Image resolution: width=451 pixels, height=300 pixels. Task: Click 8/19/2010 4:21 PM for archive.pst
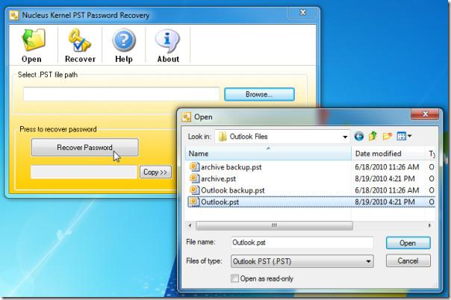pos(385,179)
